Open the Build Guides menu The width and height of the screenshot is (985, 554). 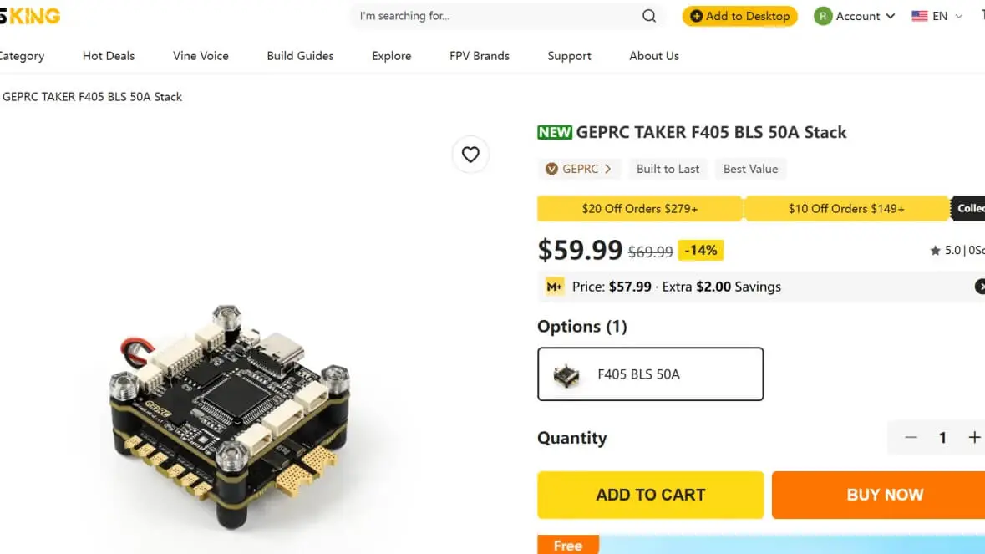point(300,56)
